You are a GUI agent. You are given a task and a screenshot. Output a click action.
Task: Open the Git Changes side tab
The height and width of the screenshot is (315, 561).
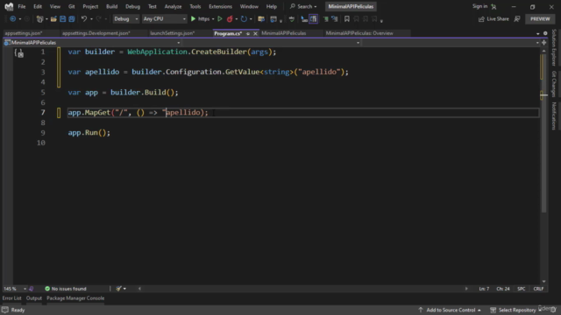pyautogui.click(x=554, y=84)
